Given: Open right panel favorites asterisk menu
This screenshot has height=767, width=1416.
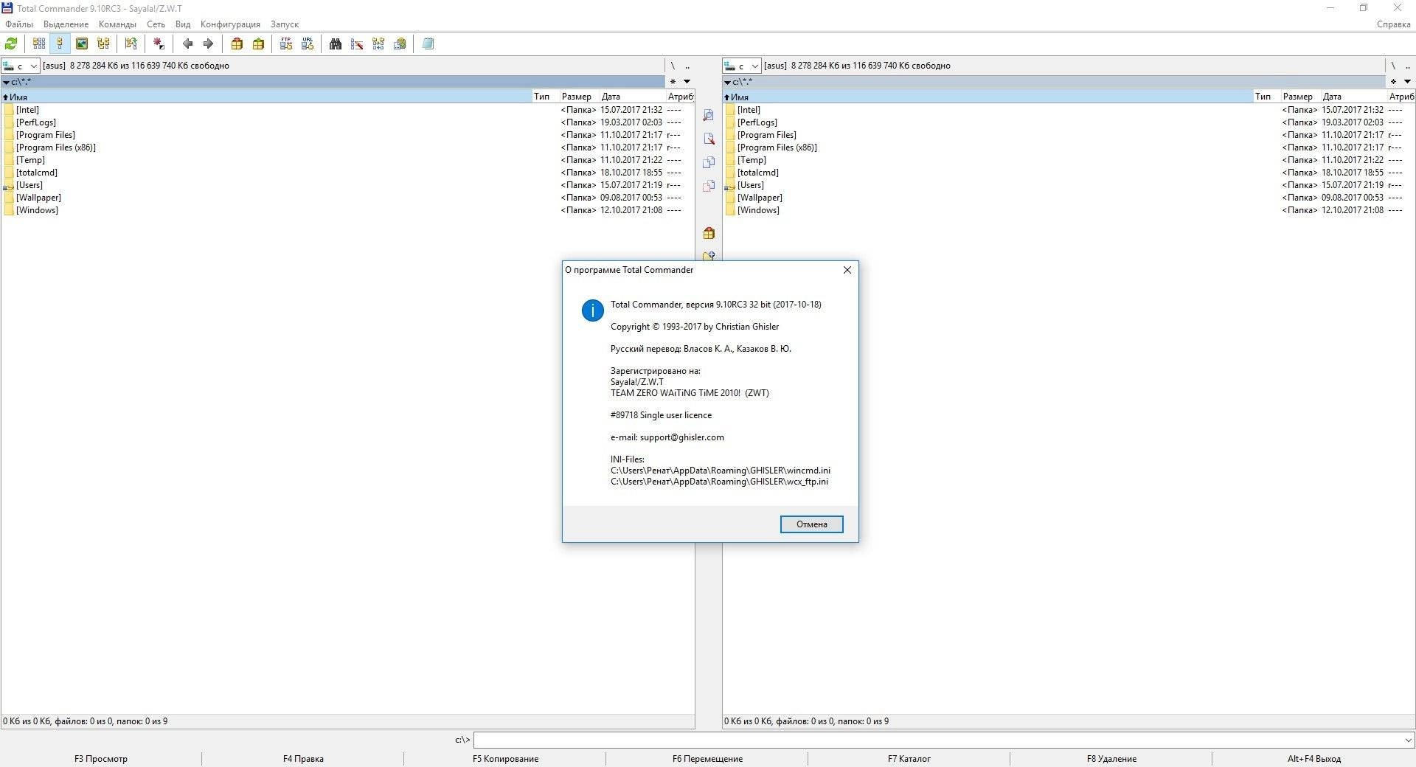Looking at the screenshot, I should click(x=1393, y=82).
